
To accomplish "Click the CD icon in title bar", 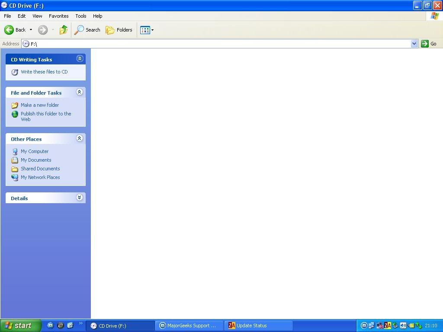I will coord(4,5).
